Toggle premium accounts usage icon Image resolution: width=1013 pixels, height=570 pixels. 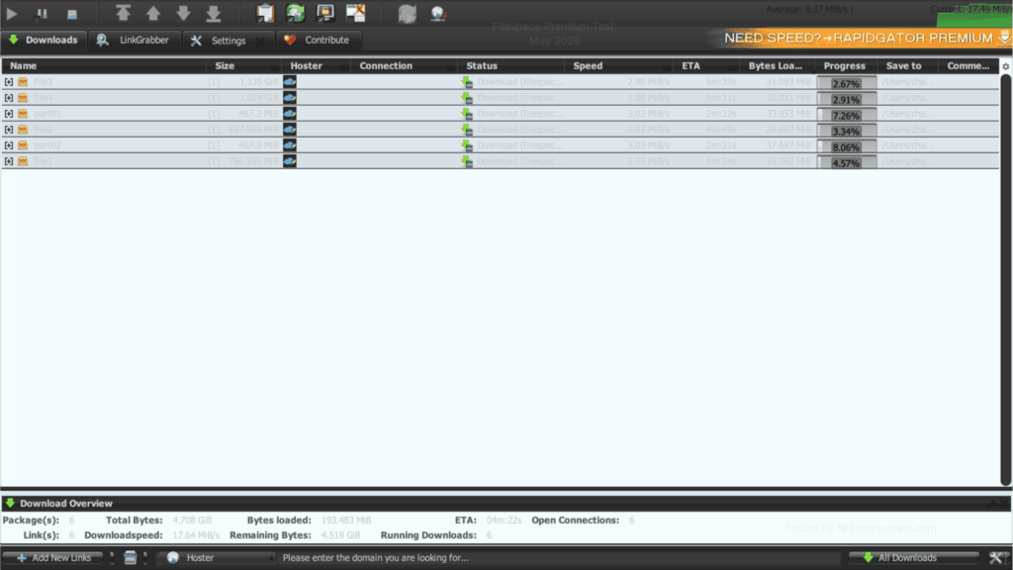pyautogui.click(x=324, y=13)
